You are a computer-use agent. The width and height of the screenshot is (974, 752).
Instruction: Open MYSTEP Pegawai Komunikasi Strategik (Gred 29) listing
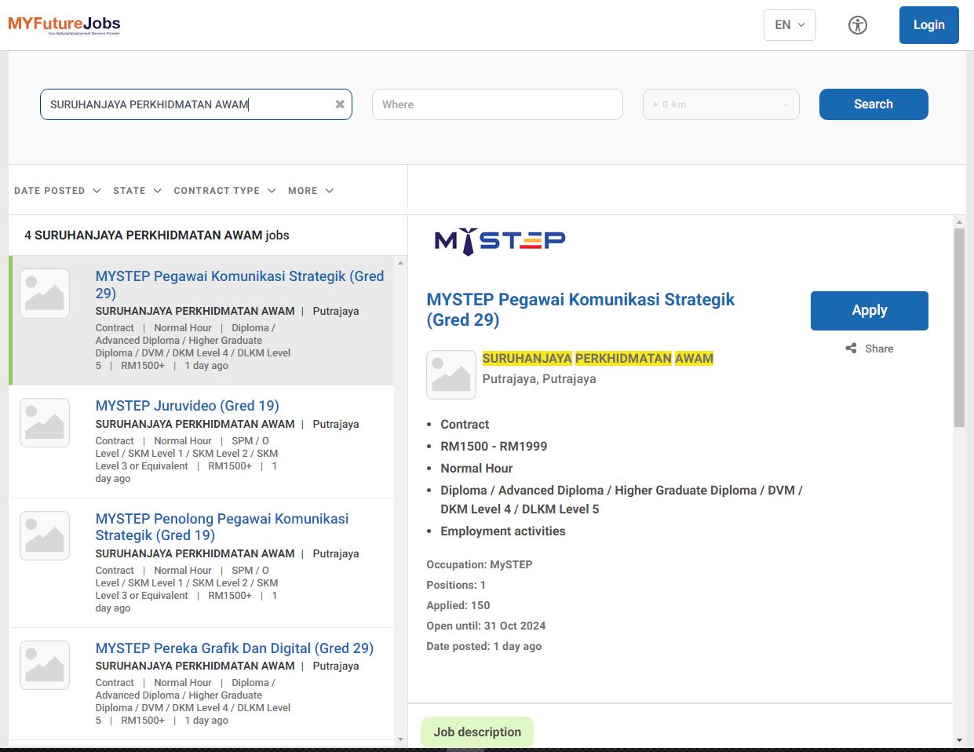click(239, 284)
